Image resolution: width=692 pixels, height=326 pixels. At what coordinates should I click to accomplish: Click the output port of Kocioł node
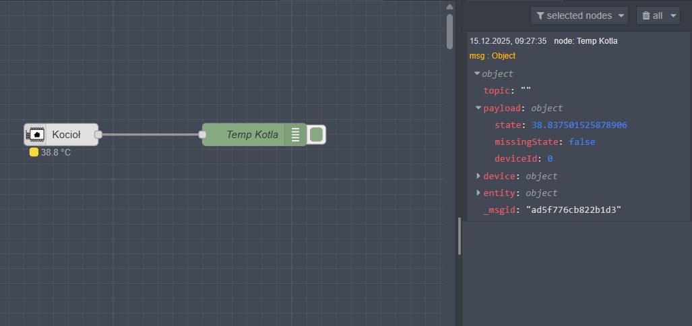(x=98, y=135)
